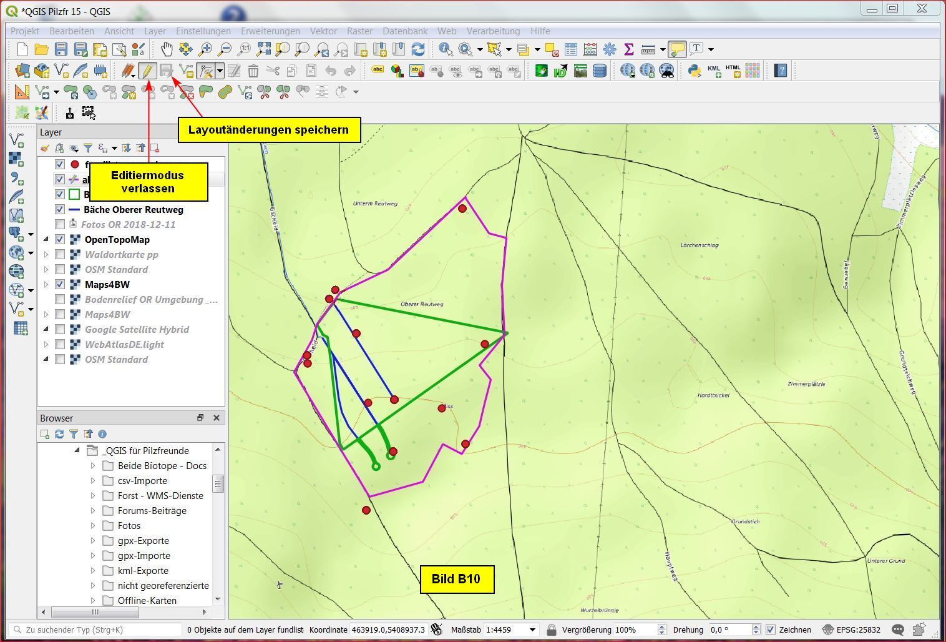
Task: Click the Zoom Full extent icon
Action: tap(264, 49)
